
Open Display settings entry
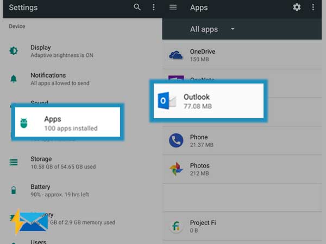(x=82, y=51)
